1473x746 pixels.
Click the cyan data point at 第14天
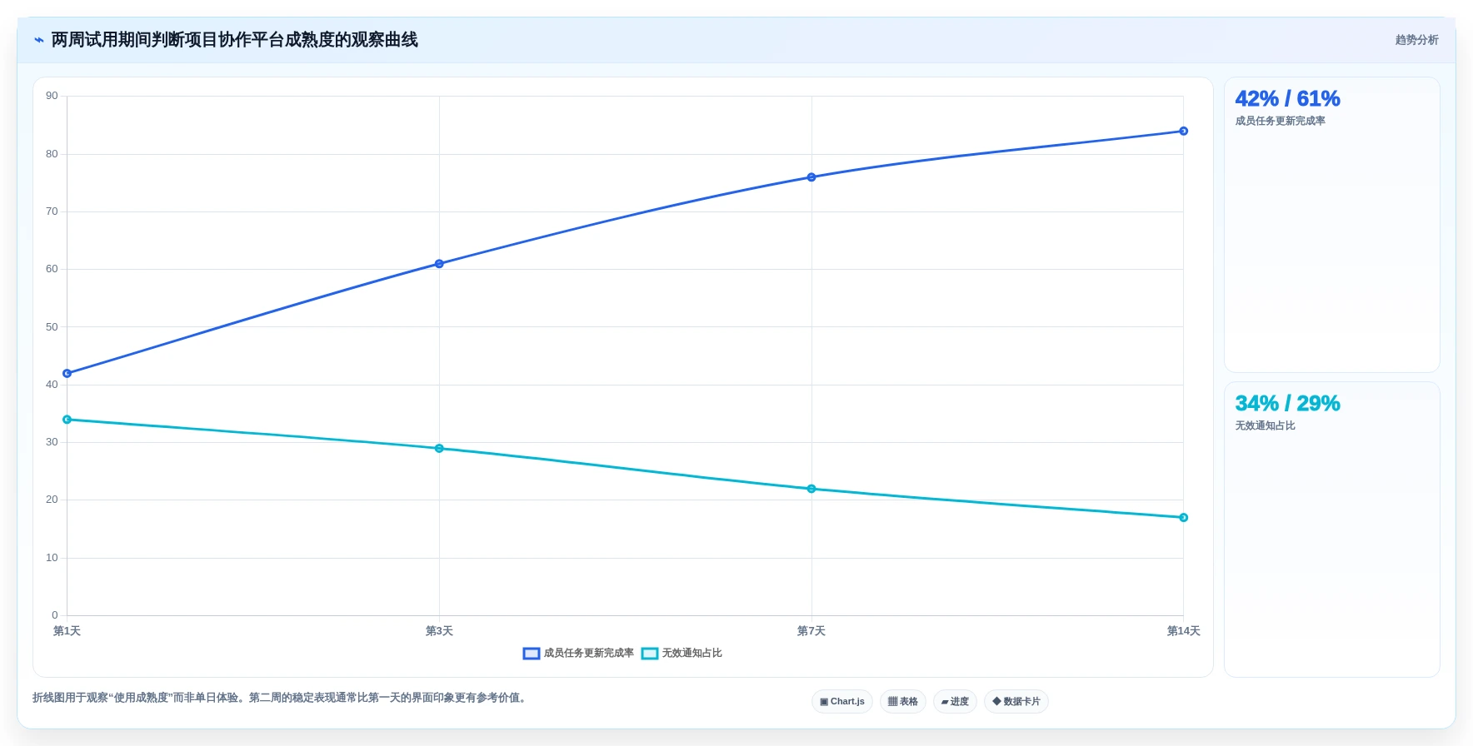(1183, 518)
